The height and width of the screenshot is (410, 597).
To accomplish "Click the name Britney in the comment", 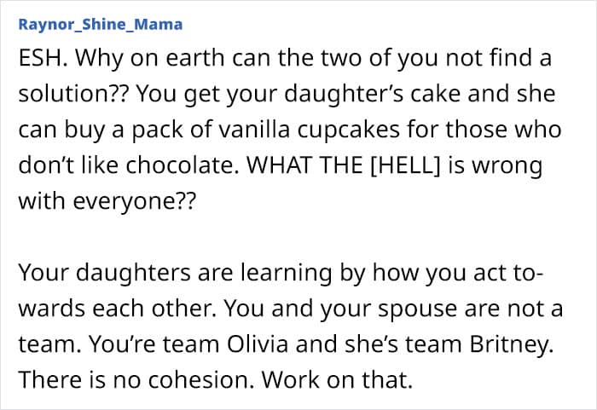I will click(x=512, y=344).
